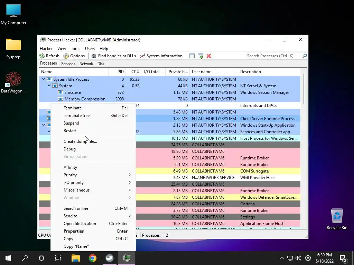354x265 pixels.
Task: Open the Windows Start menu
Action: (x=8, y=258)
